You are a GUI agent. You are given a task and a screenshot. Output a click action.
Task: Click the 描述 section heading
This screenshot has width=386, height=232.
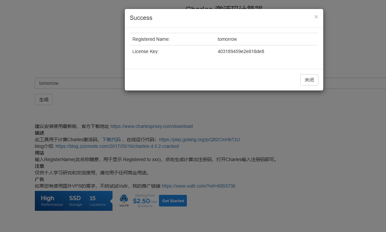[39, 133]
